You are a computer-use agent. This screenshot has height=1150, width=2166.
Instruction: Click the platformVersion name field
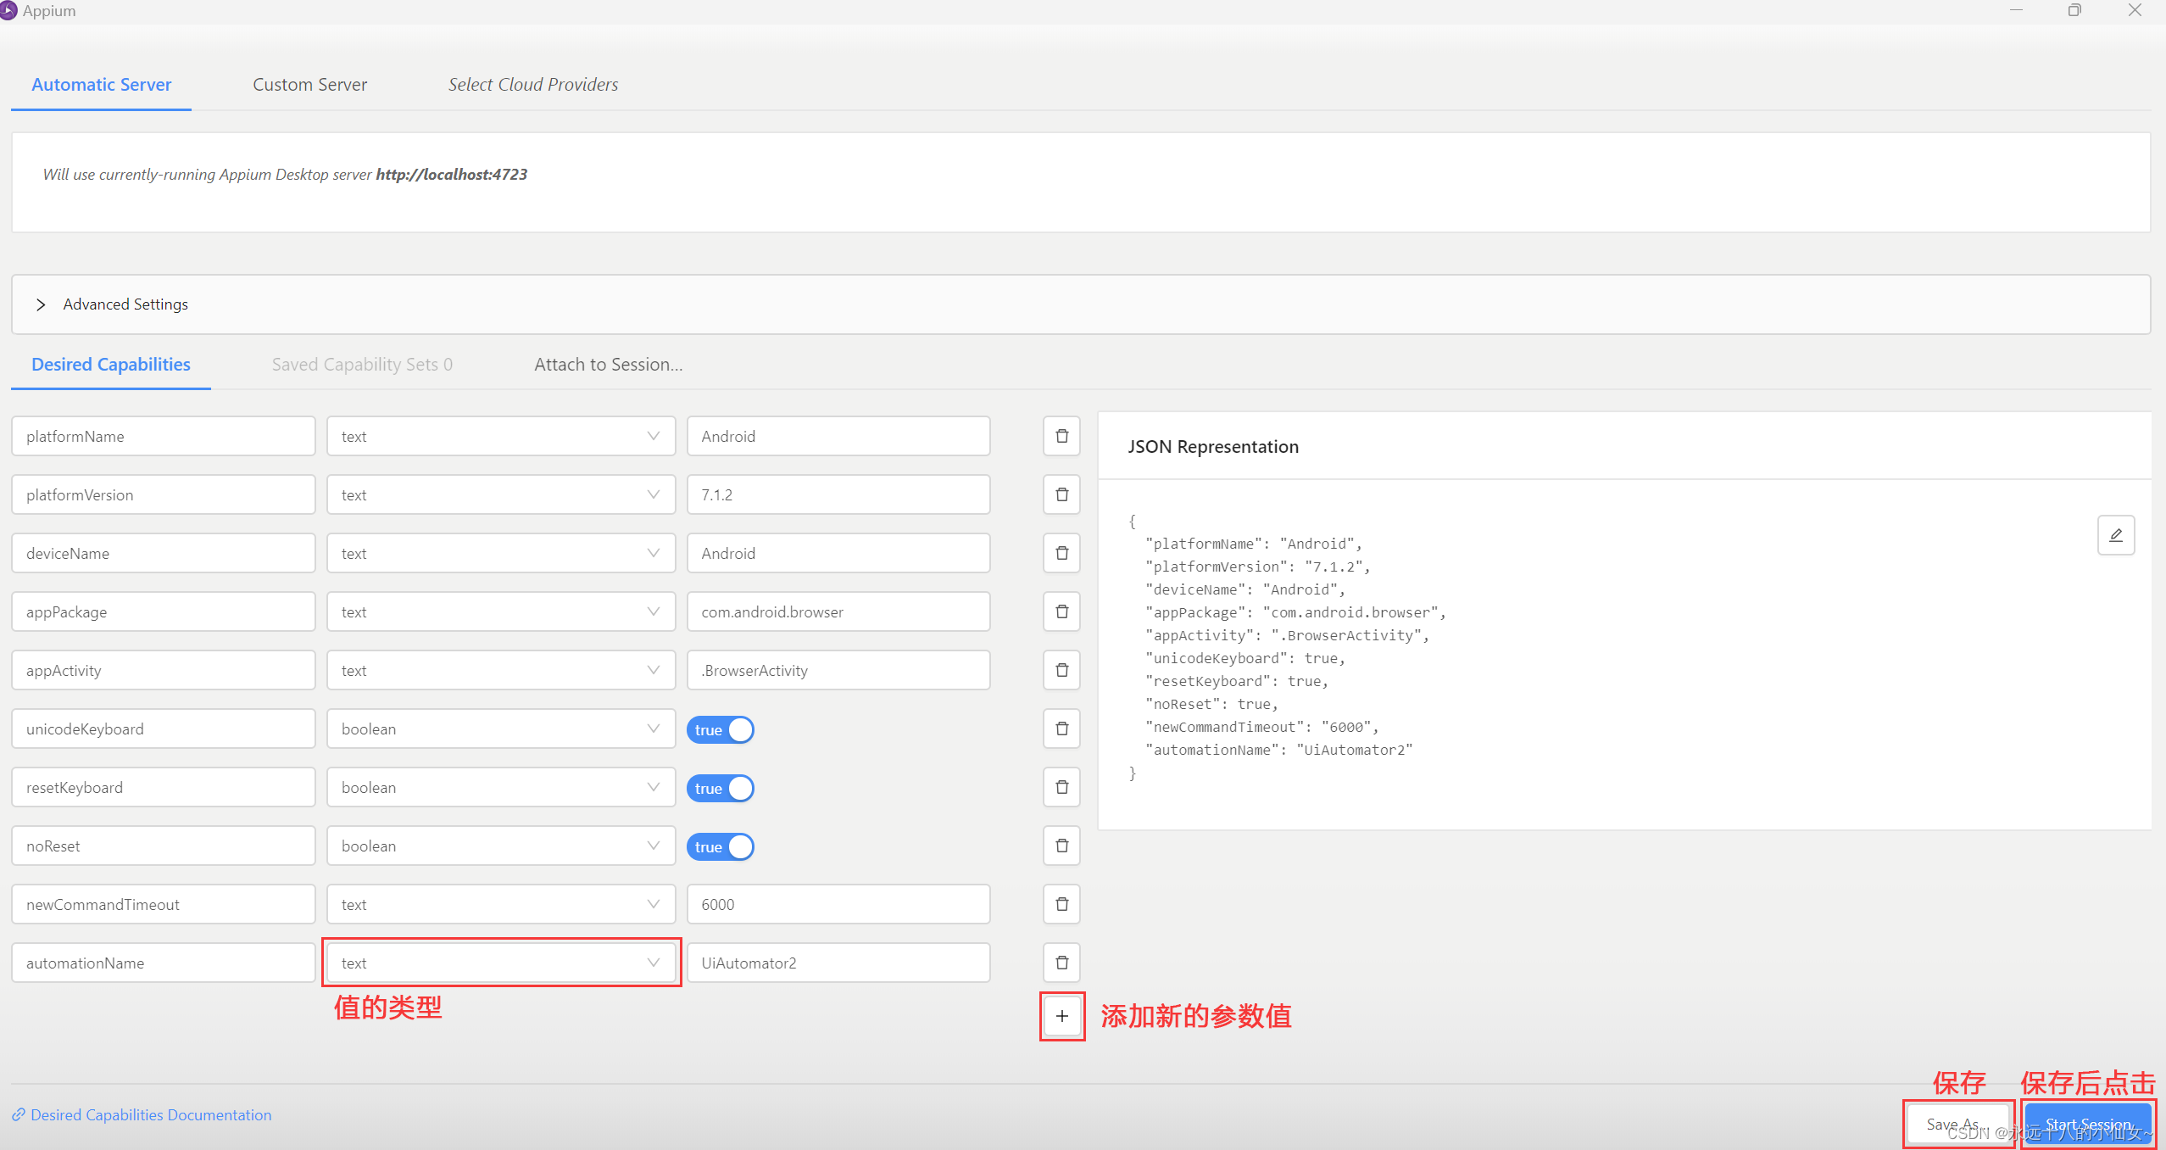(163, 494)
